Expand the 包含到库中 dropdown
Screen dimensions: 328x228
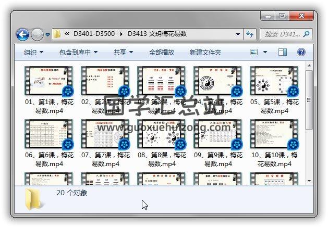78,52
